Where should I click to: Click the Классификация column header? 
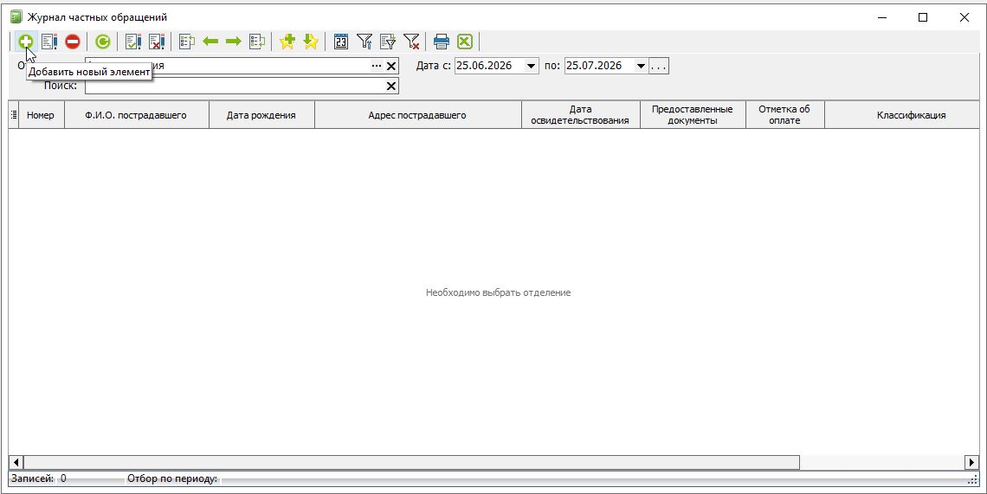click(901, 115)
